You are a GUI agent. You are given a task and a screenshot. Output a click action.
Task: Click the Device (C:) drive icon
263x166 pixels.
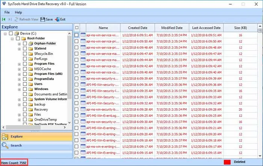(17, 33)
